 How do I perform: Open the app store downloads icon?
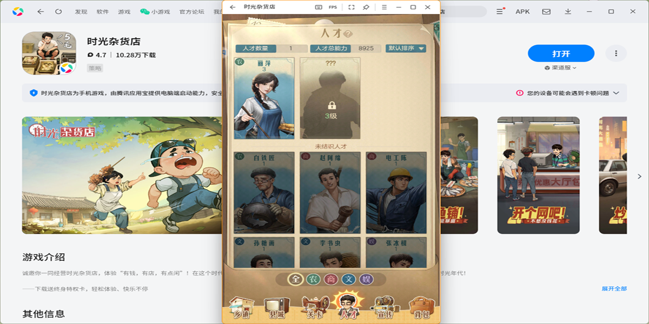click(568, 11)
